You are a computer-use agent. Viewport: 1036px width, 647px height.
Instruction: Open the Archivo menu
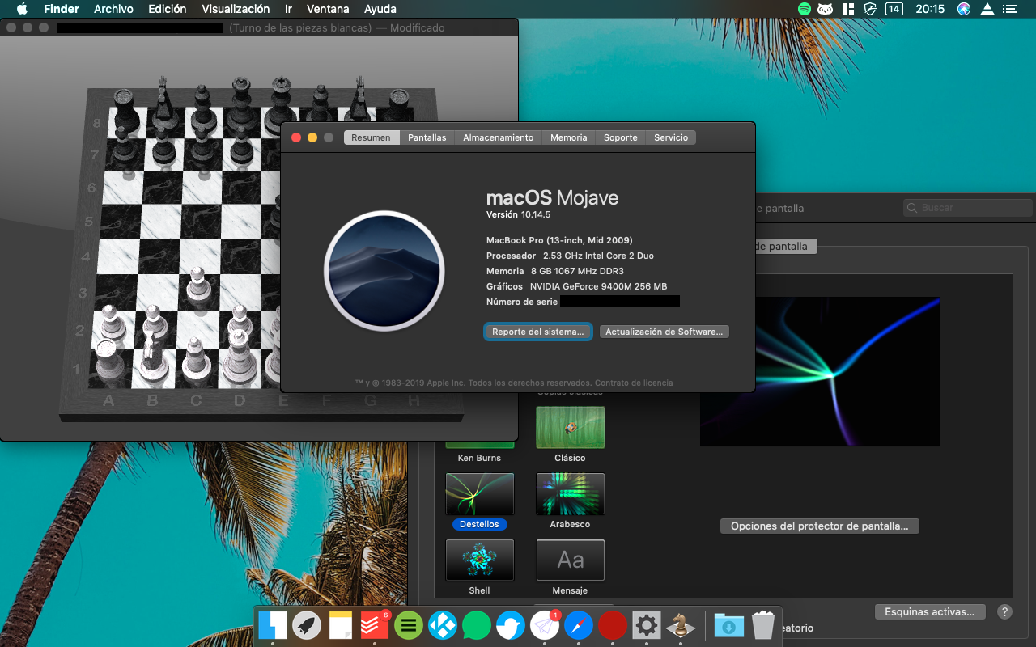click(x=114, y=9)
